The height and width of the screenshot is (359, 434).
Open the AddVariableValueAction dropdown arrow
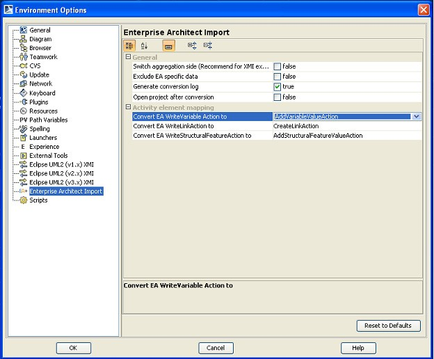pyautogui.click(x=417, y=117)
